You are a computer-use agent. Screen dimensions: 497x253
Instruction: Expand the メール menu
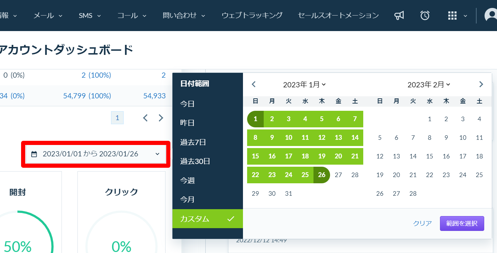48,16
